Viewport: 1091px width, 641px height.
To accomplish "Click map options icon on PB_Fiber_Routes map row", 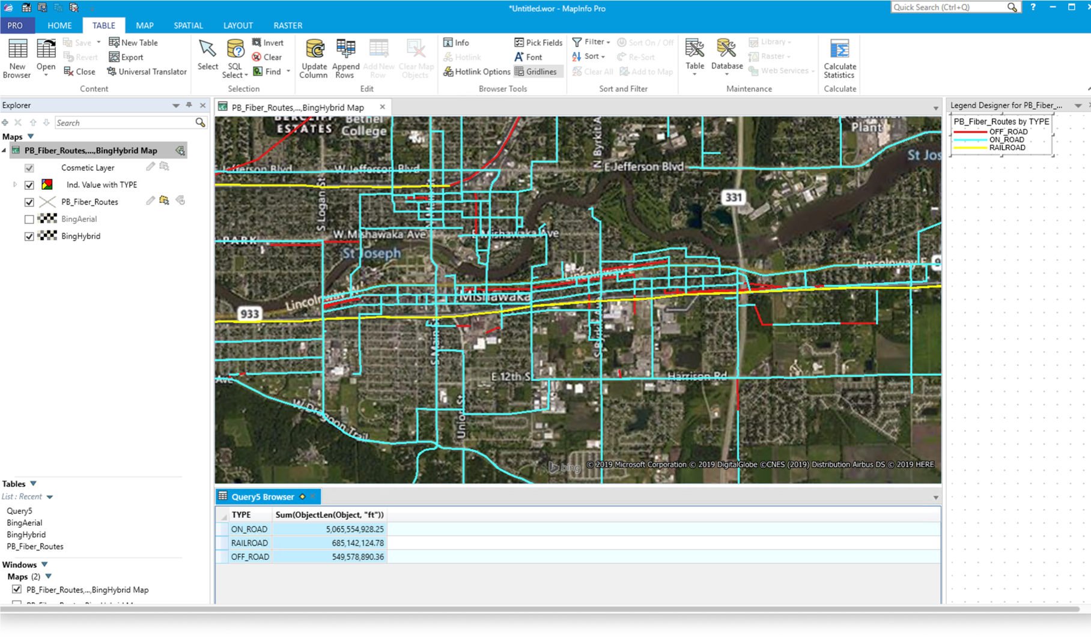I will [x=180, y=151].
